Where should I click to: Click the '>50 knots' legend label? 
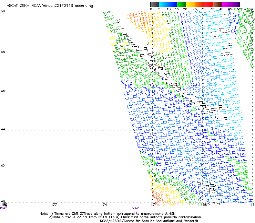(x=245, y=9)
